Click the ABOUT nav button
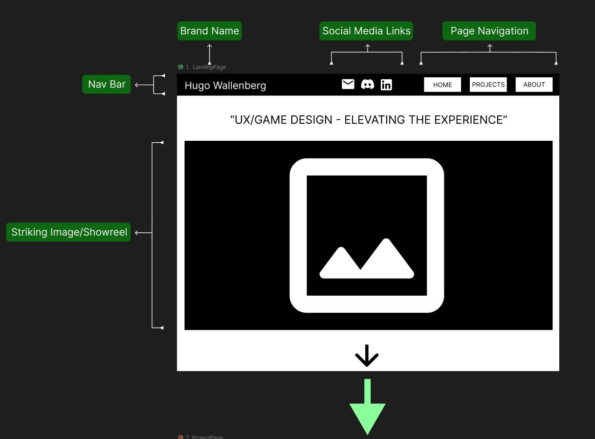This screenshot has height=439, width=595. click(x=534, y=85)
